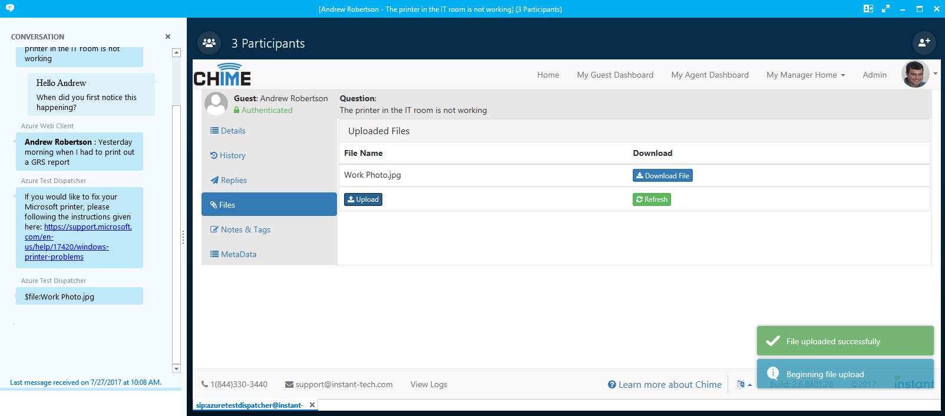Open the My Manager Home dropdown
This screenshot has width=945, height=416.
coord(805,75)
